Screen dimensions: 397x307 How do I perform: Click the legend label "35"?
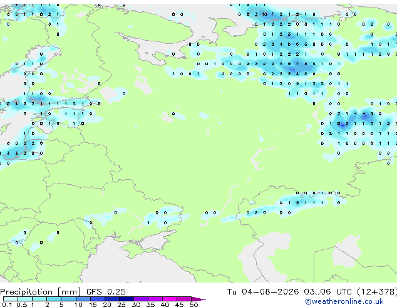150,304
